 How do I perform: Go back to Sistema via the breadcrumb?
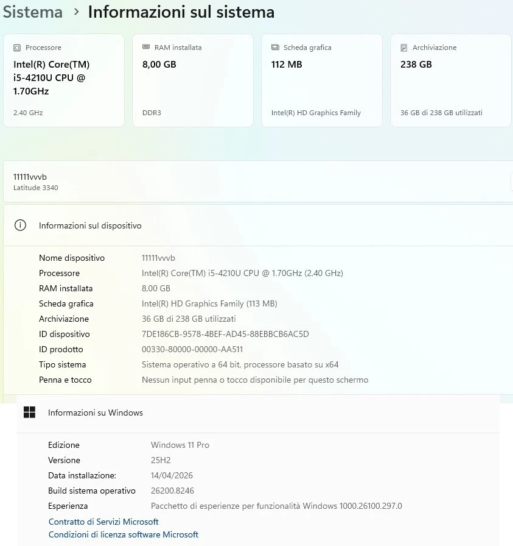[33, 12]
